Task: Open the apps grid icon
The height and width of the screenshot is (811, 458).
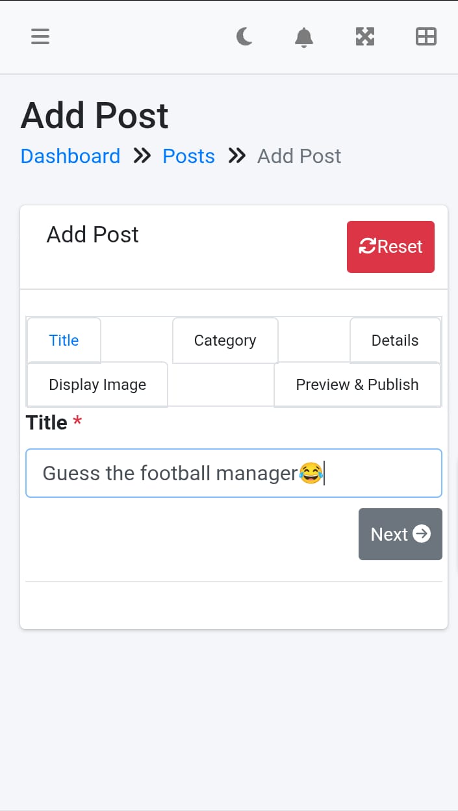Action: (x=426, y=36)
